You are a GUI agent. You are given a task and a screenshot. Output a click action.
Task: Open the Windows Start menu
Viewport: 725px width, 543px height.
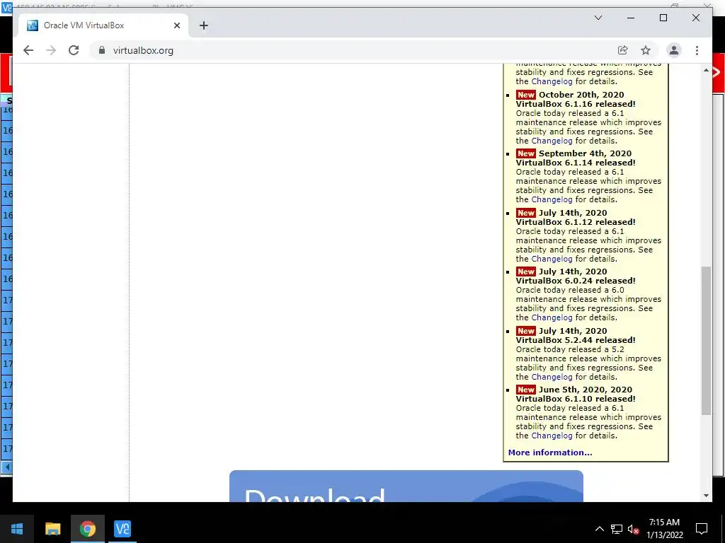tap(17, 529)
